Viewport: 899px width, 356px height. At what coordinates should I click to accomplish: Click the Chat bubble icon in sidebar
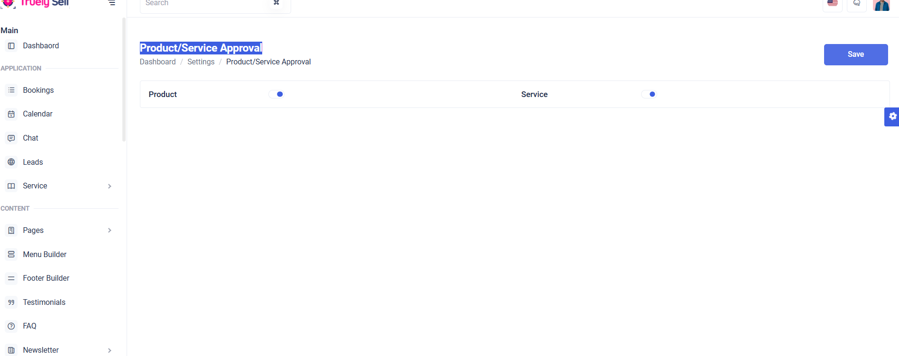pos(11,138)
